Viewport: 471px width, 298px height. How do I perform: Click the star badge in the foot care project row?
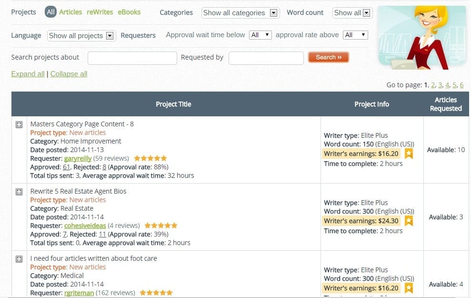[409, 288]
